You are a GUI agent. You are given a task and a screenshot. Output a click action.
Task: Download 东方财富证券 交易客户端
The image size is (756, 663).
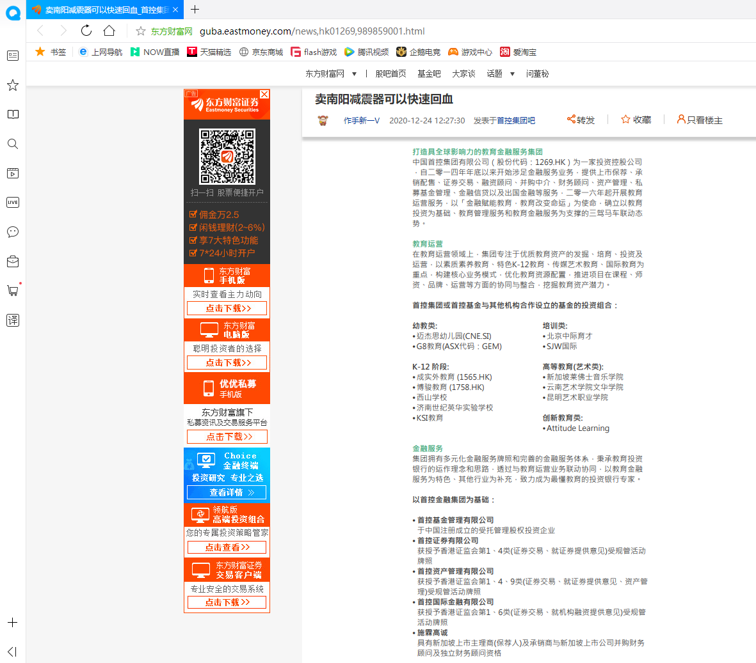coord(227,602)
